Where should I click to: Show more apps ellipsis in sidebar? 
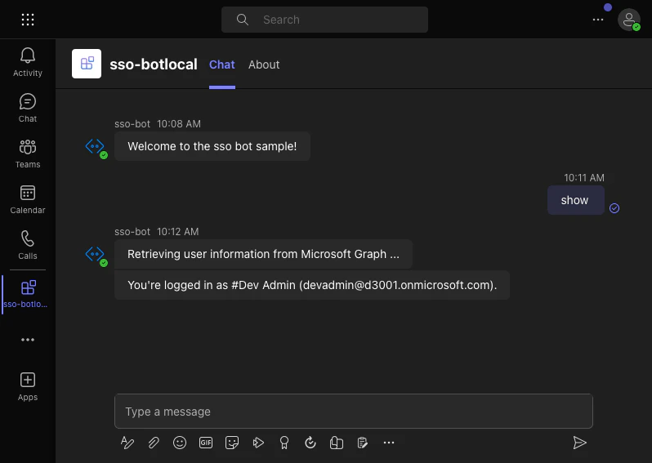pos(28,340)
